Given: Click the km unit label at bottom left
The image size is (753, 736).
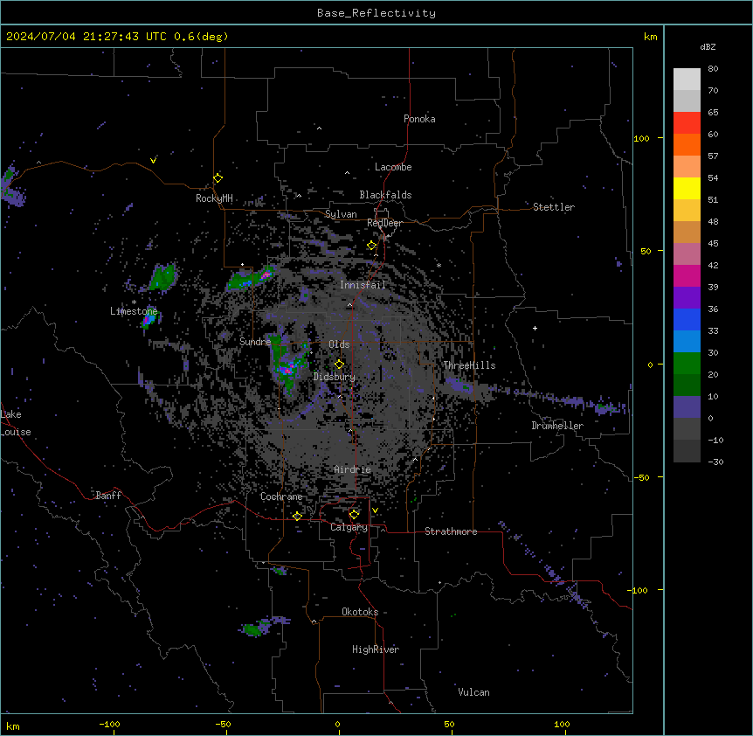Looking at the screenshot, I should click(13, 726).
